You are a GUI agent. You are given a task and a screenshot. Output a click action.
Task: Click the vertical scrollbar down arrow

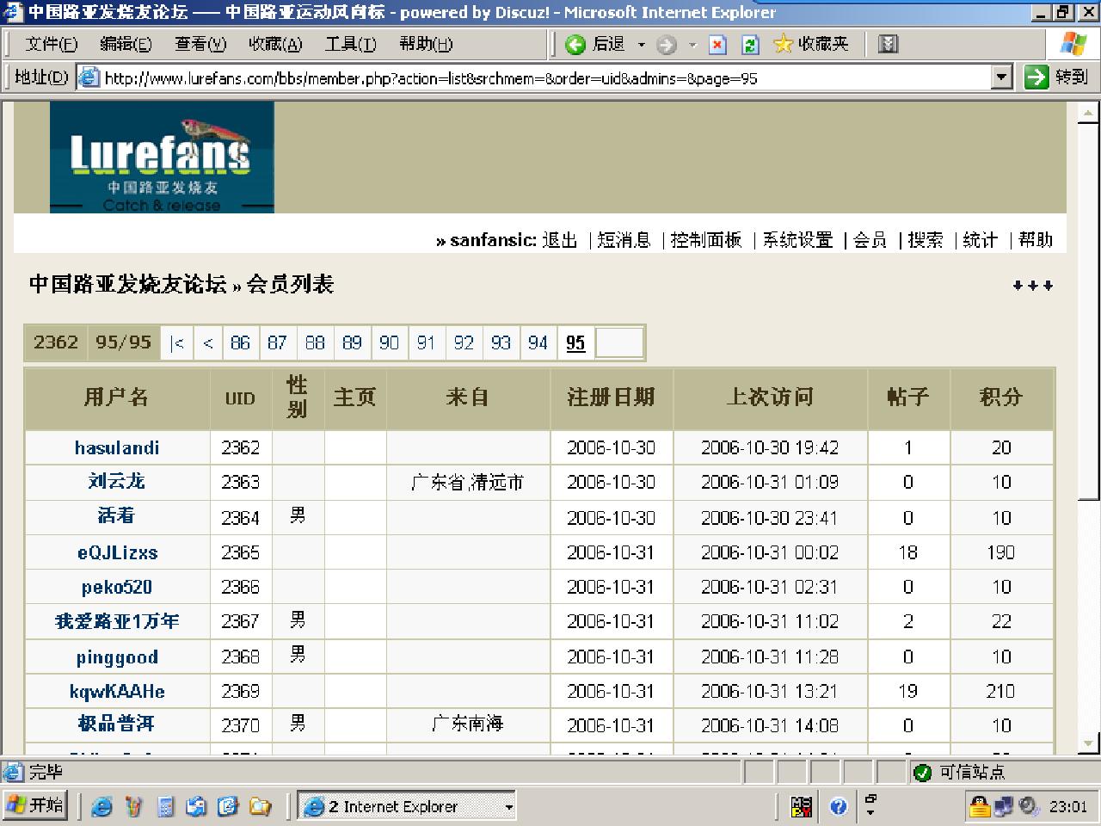(x=1088, y=743)
